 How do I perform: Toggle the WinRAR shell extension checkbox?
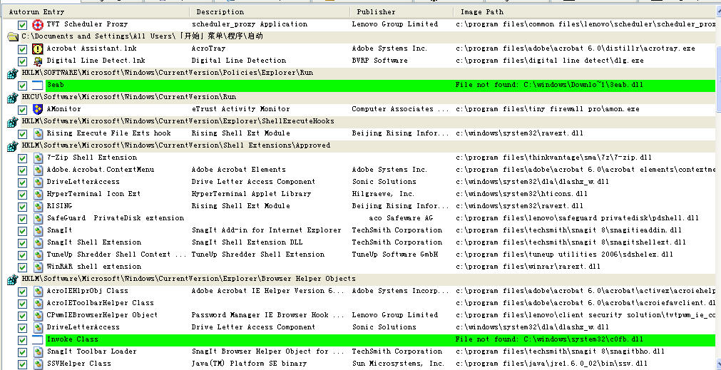[x=22, y=267]
